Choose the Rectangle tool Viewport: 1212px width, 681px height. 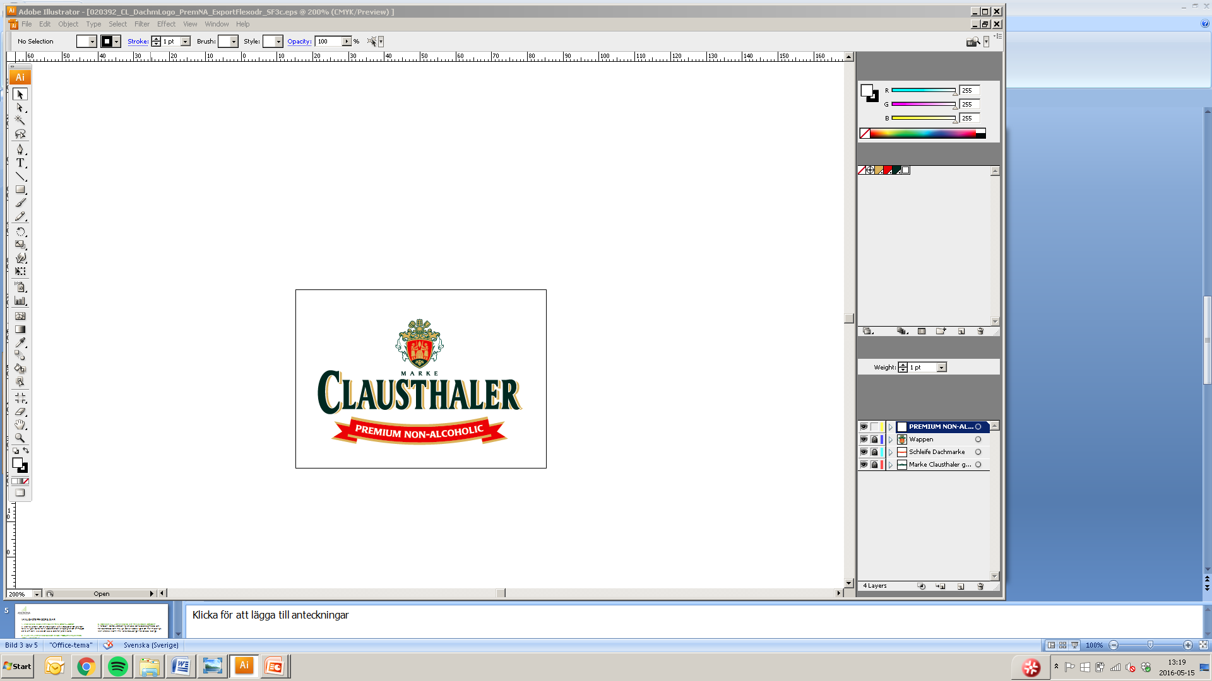pyautogui.click(x=20, y=190)
